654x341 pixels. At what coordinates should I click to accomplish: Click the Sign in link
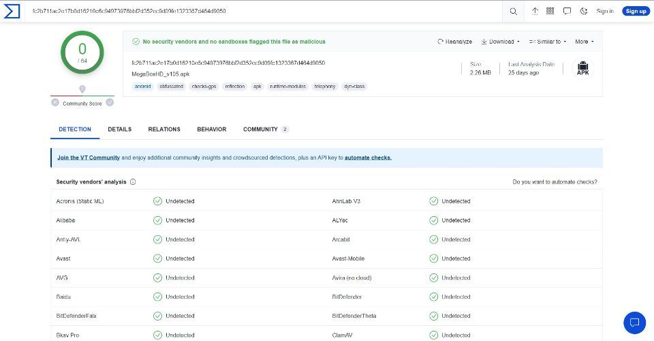(605, 12)
